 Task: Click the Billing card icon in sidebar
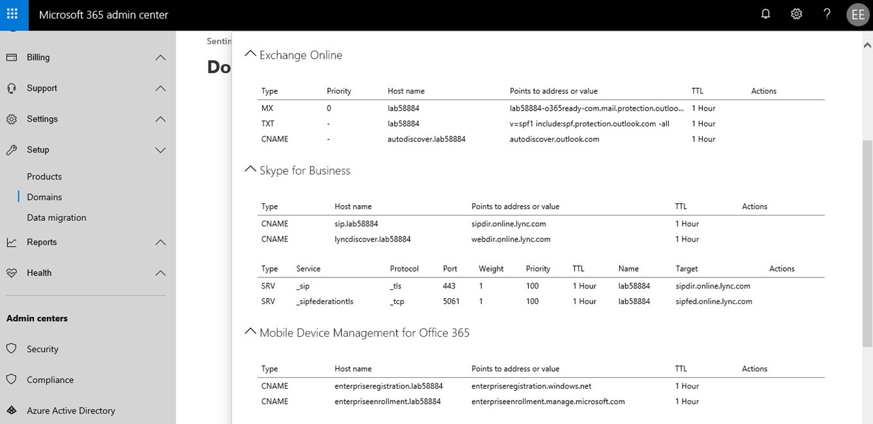click(x=11, y=57)
